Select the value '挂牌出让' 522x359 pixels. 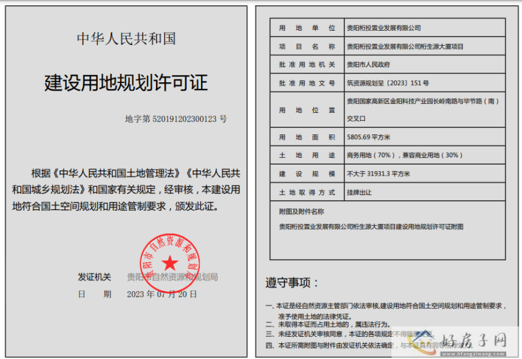[360, 193]
